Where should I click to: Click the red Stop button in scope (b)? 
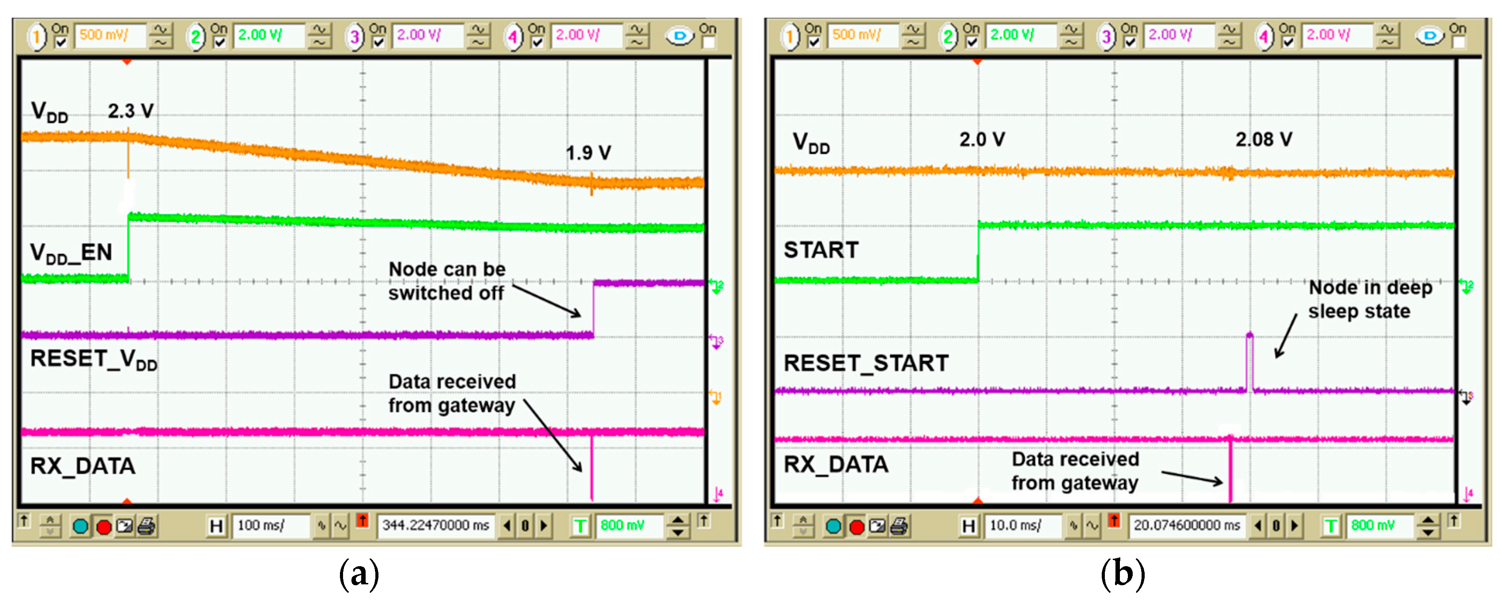[x=857, y=527]
